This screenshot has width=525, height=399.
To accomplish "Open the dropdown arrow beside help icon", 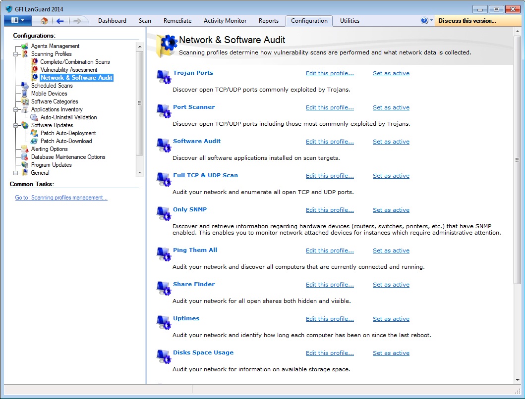I will 431,20.
